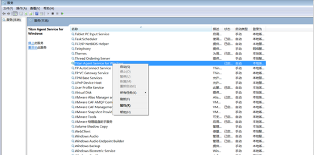Click the Back arrow toolbar icon
Screen dimensions: 314x155
4,14
